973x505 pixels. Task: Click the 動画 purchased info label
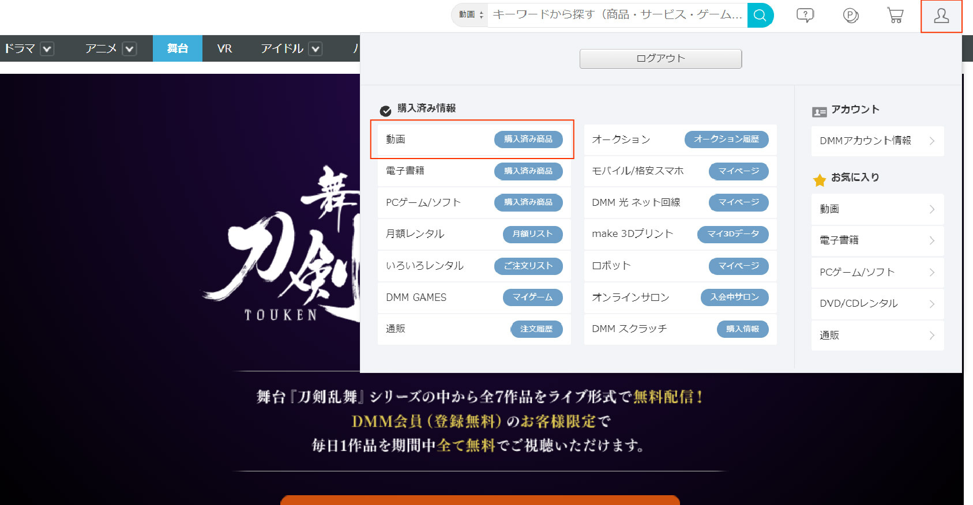tap(396, 140)
